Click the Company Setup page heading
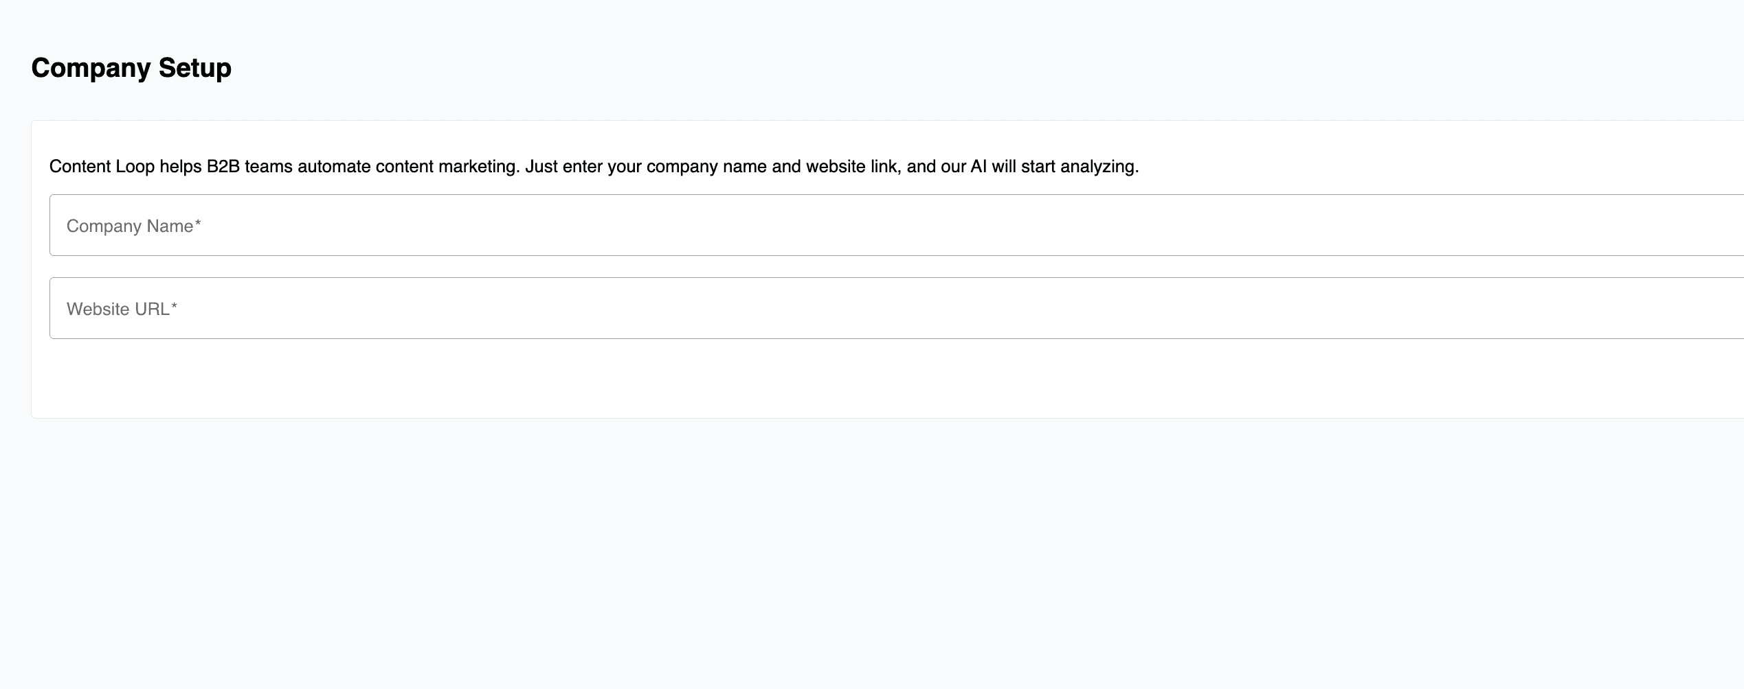This screenshot has height=689, width=1744. click(131, 68)
